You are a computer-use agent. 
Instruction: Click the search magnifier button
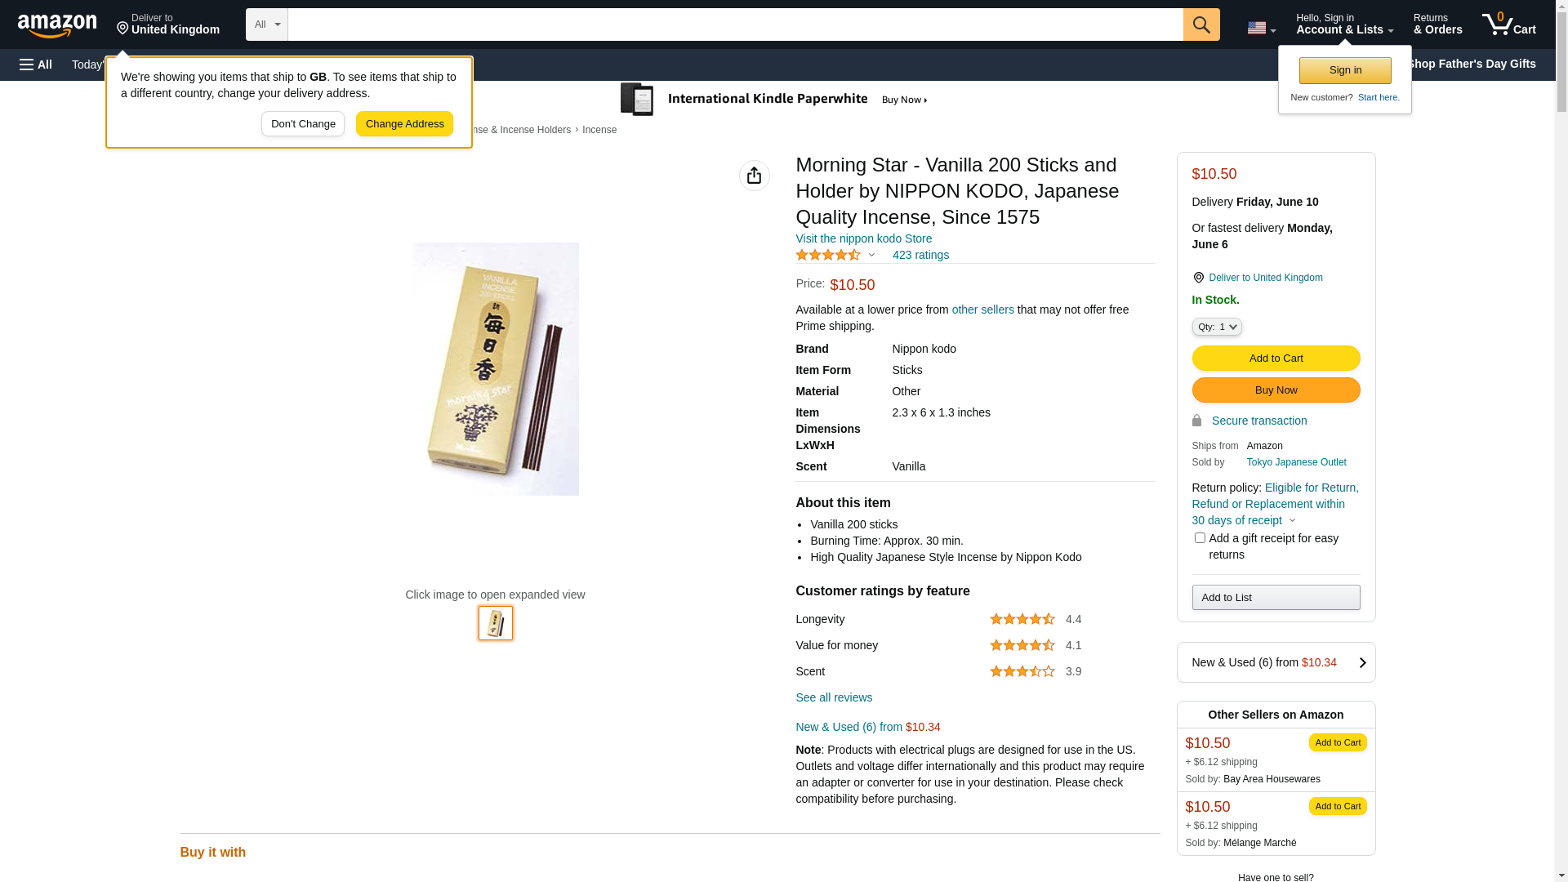tap(1200, 24)
